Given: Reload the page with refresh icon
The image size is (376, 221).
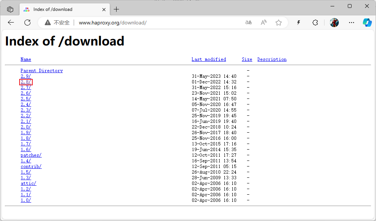Looking at the screenshot, I should (27, 23).
